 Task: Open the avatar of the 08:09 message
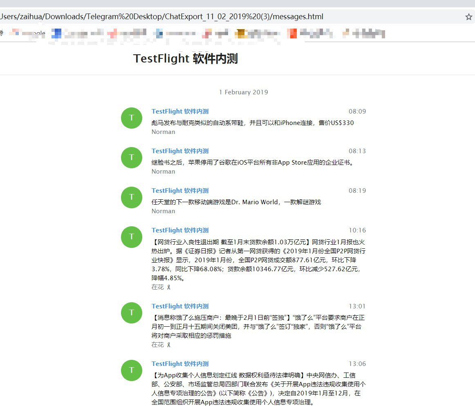(x=132, y=118)
